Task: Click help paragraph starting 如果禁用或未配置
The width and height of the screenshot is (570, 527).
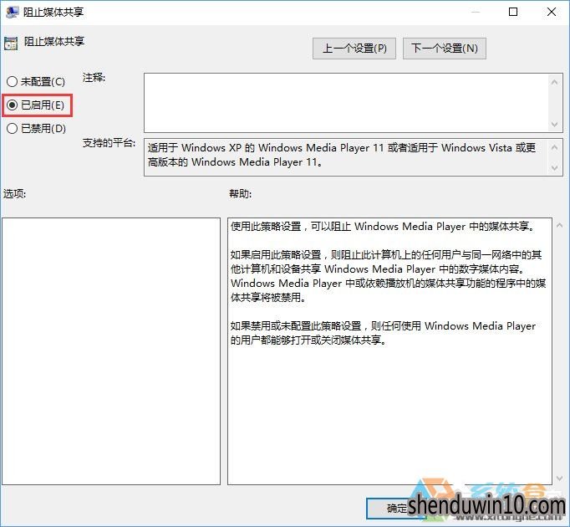Action: pyautogui.click(x=383, y=333)
